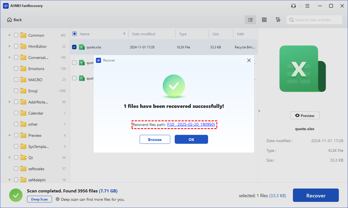Click the Name sort arrow indicator
Image resolution: width=348 pixels, height=208 pixels.
click(x=124, y=34)
